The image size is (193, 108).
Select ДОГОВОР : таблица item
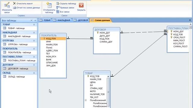(x=19, y=69)
